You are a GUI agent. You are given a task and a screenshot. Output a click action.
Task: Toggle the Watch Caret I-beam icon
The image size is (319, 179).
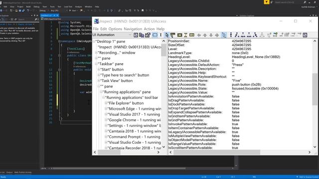tap(160, 35)
